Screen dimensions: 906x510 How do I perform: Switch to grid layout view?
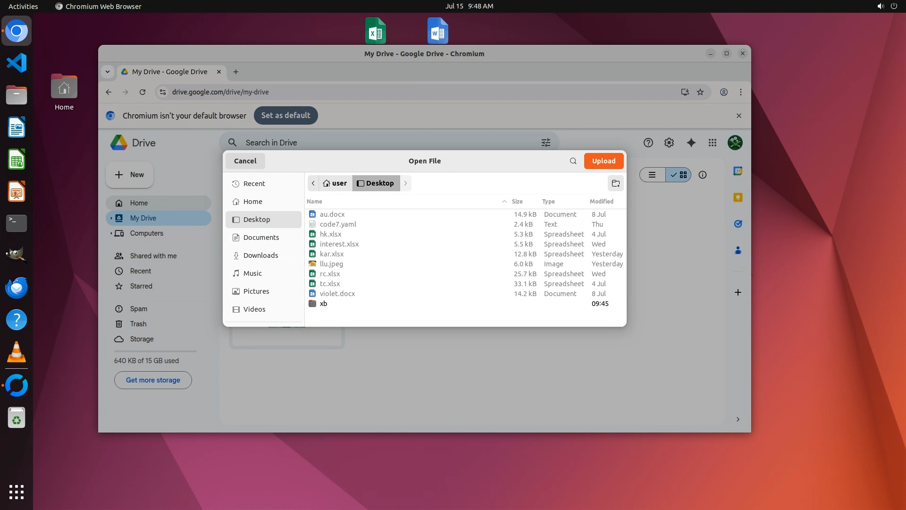coord(679,175)
